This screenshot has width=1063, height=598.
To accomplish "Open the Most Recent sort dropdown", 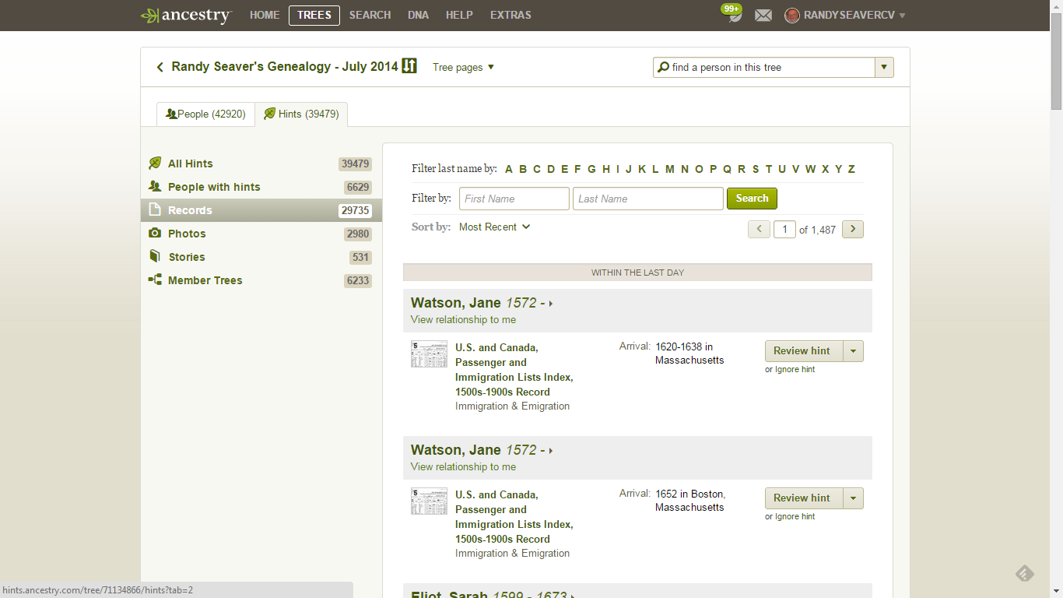I will coord(494,227).
